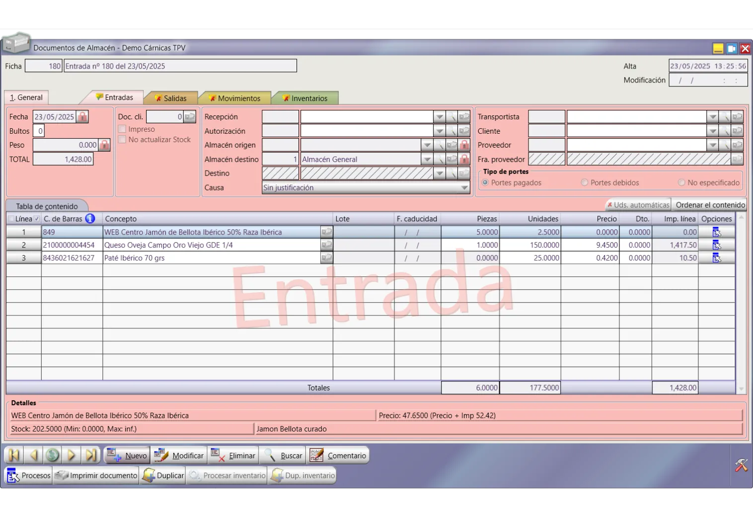Viewport: 753px width, 517px height.
Task: Click the previous record arrow icon
Action: tap(33, 455)
